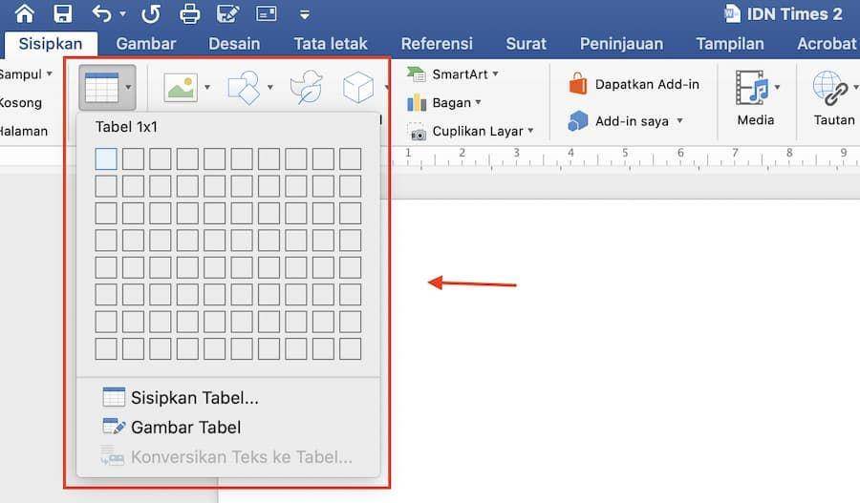This screenshot has height=503, width=860.
Task: Click the layout view icon in the quick access toolbar
Action: (x=267, y=13)
